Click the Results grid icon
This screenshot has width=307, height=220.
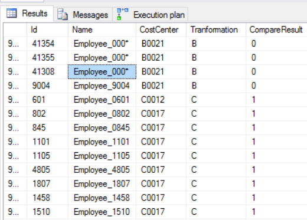click(x=12, y=13)
